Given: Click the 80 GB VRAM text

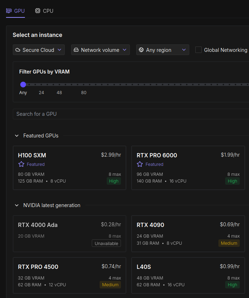Looking at the screenshot, I should (31, 174).
